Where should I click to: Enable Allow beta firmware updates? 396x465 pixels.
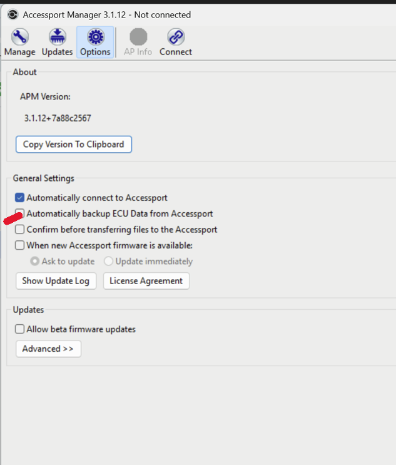19,329
